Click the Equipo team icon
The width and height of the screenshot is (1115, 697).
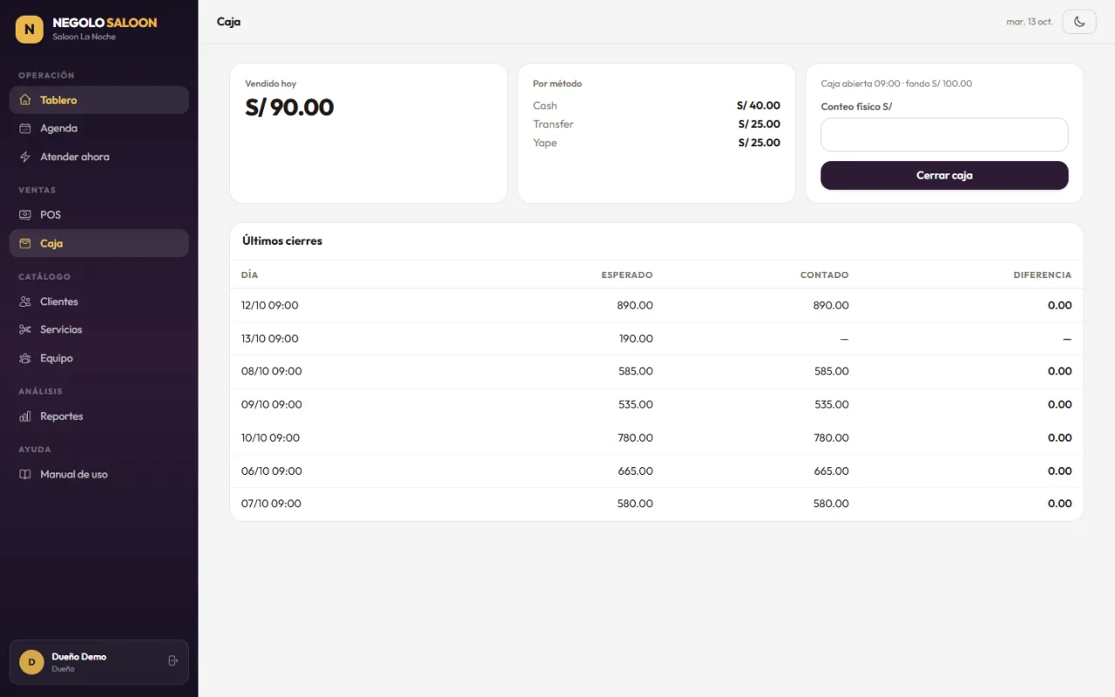pyautogui.click(x=25, y=358)
